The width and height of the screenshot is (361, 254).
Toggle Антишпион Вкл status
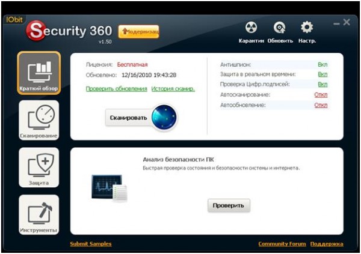click(x=322, y=65)
